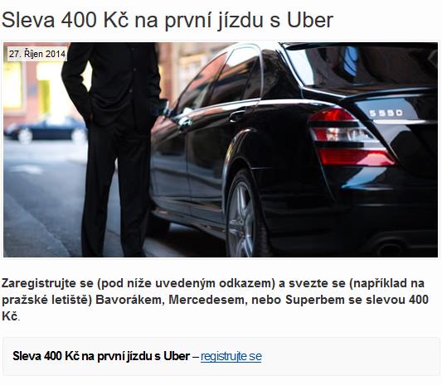
Task: Click the '400 Kč' in the headline
Action: [x=95, y=20]
